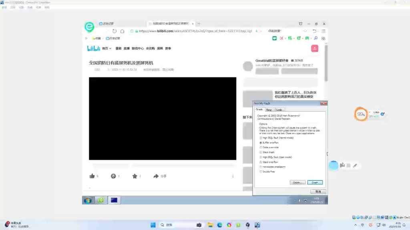Viewport: 410px width, 230px height.
Task: Select High IRQL fault (Kernel-mode) option
Action: [x=276, y=138]
